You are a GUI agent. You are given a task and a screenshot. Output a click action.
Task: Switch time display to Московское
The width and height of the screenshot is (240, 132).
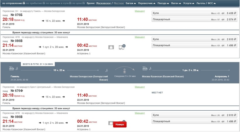point(102,3)
